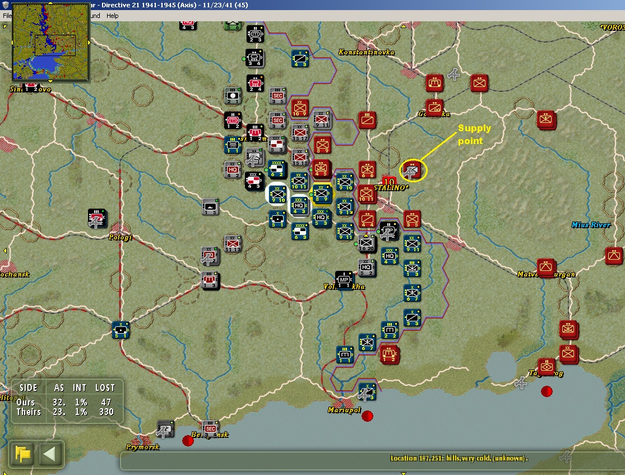This screenshot has height=475, width=625.
Task: Select the gray HQ unit valued 5 2
Action: (x=366, y=268)
